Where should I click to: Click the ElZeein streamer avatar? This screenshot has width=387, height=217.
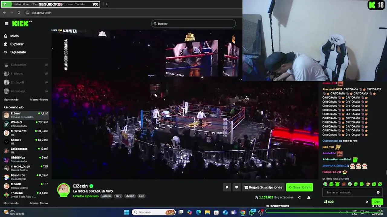(x=63, y=190)
